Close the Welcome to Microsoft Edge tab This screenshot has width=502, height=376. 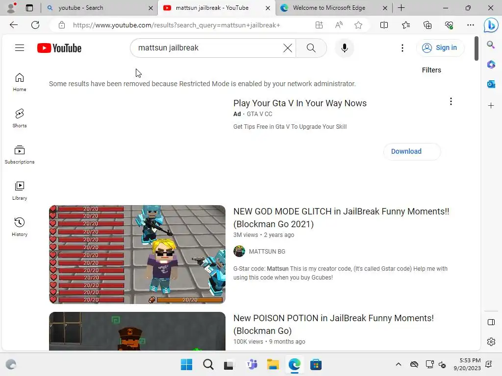coord(385,8)
